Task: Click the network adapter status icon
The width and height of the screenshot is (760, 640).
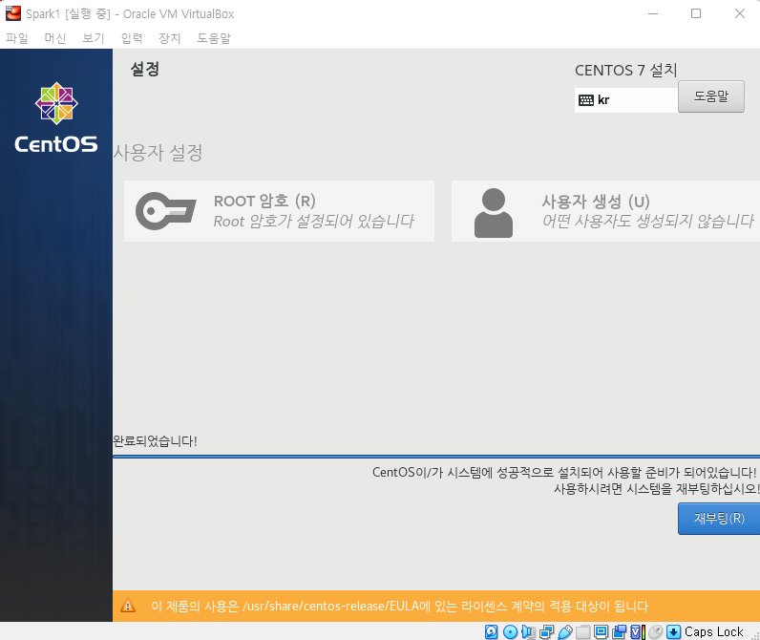Action: click(547, 631)
